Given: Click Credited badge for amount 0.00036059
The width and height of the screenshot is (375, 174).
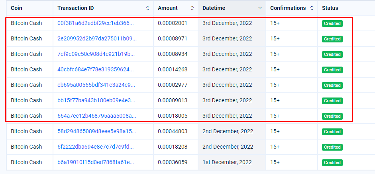Looking at the screenshot, I should coord(332,163).
